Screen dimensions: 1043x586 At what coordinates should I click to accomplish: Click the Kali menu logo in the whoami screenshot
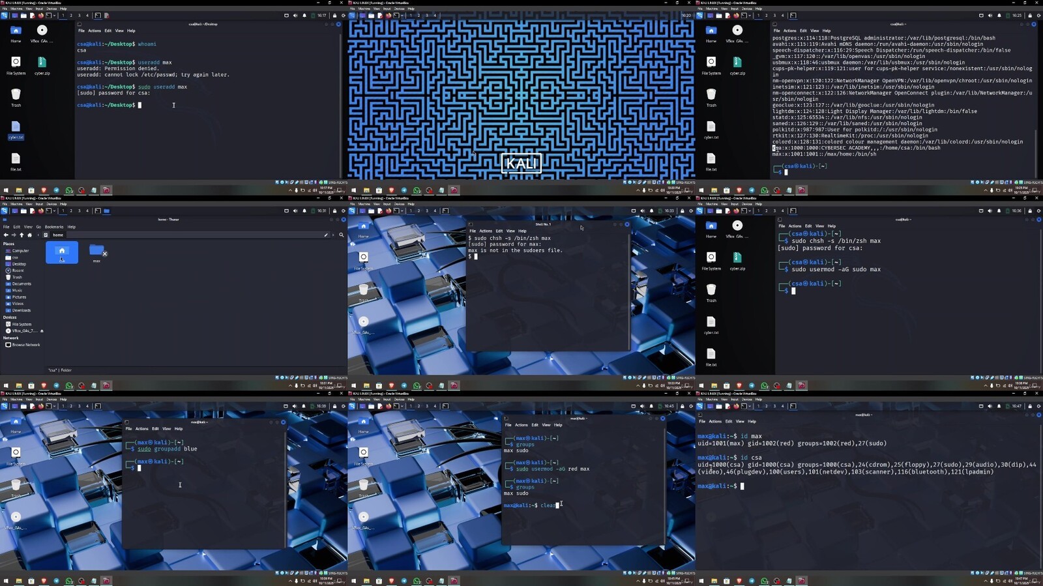(5, 16)
